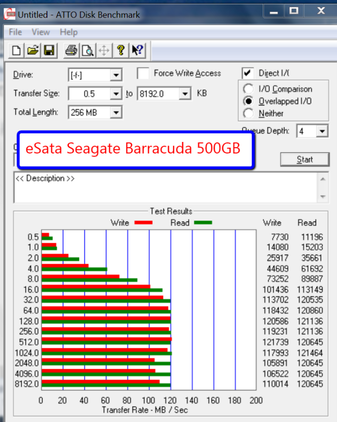Click the Description box scroll up arrow
337x422 pixels.
323,179
